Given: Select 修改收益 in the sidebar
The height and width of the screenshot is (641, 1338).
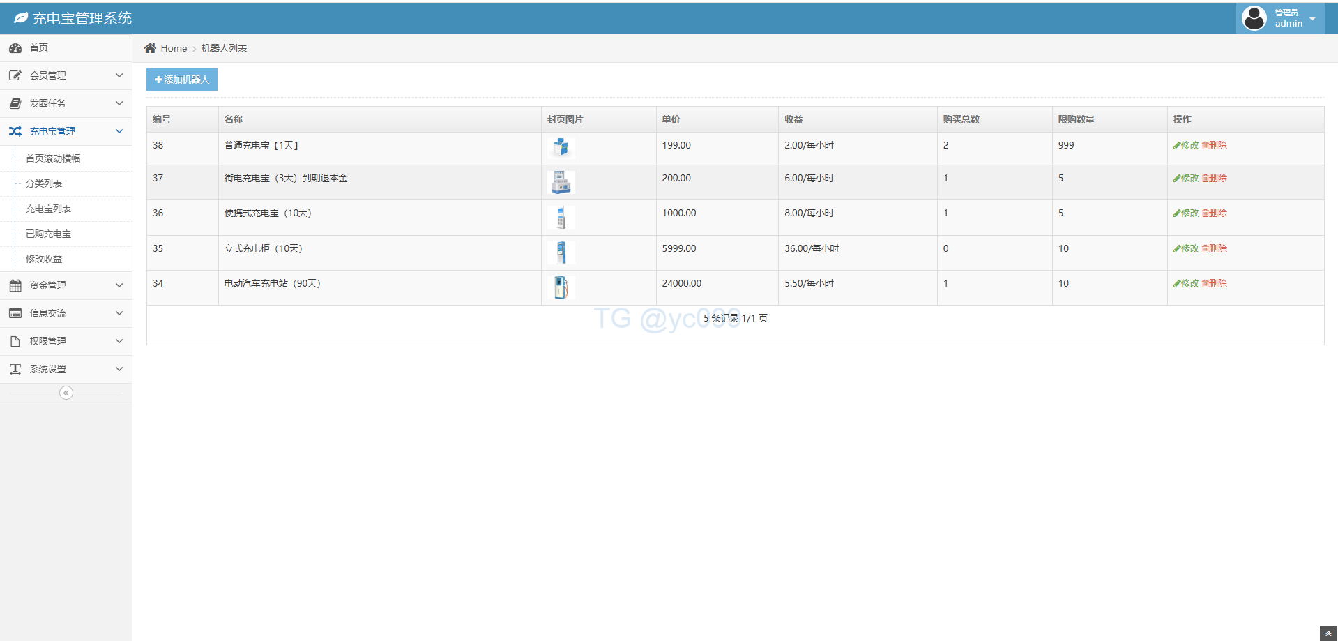Looking at the screenshot, I should coord(44,259).
